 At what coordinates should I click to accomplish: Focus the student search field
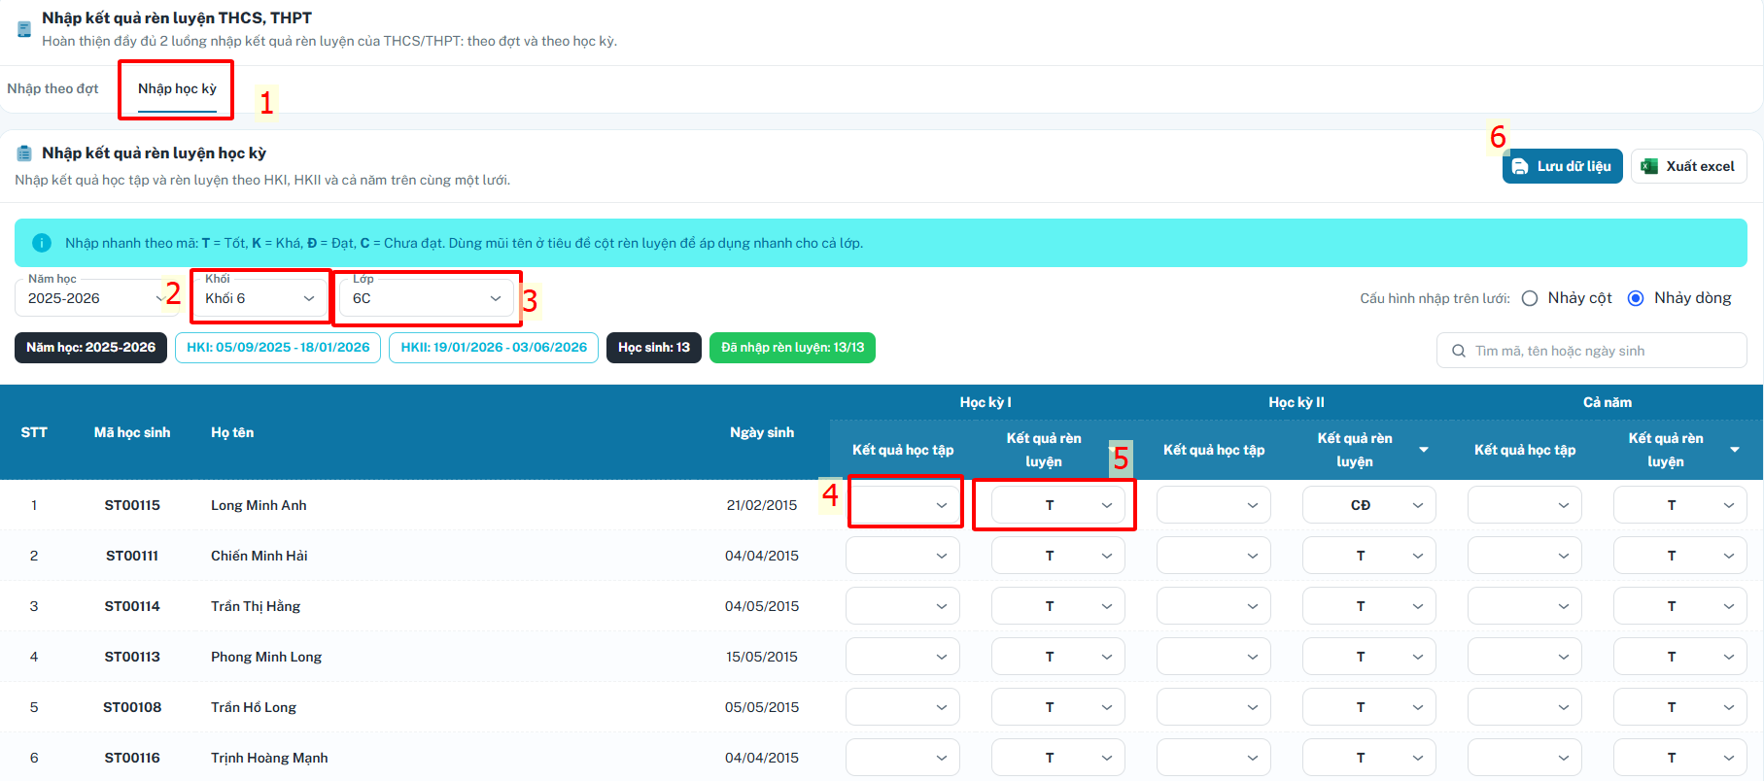point(1591,351)
